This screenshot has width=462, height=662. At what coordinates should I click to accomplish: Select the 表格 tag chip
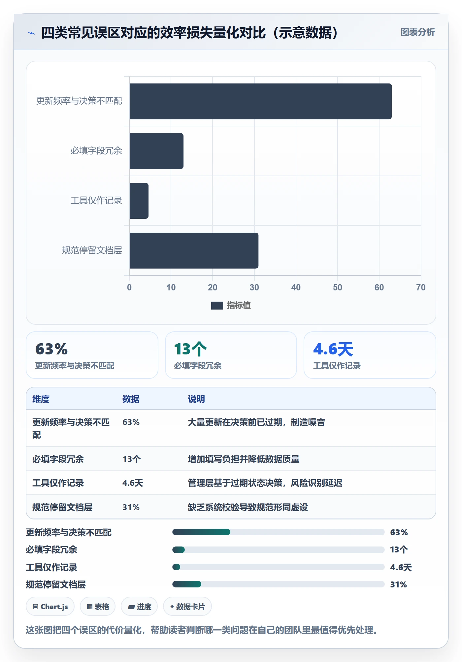[98, 607]
